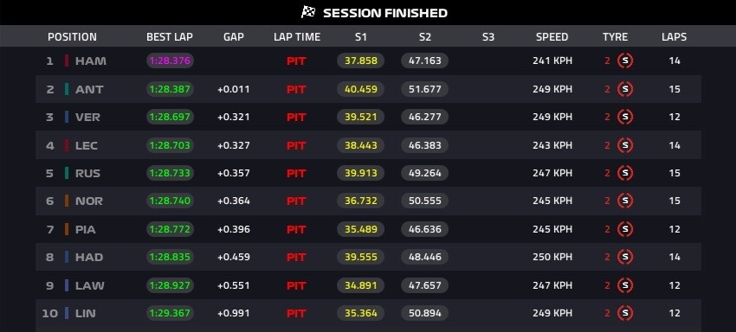Click the checkered flag icon beside Session Finished
This screenshot has width=736, height=332.
pyautogui.click(x=308, y=12)
